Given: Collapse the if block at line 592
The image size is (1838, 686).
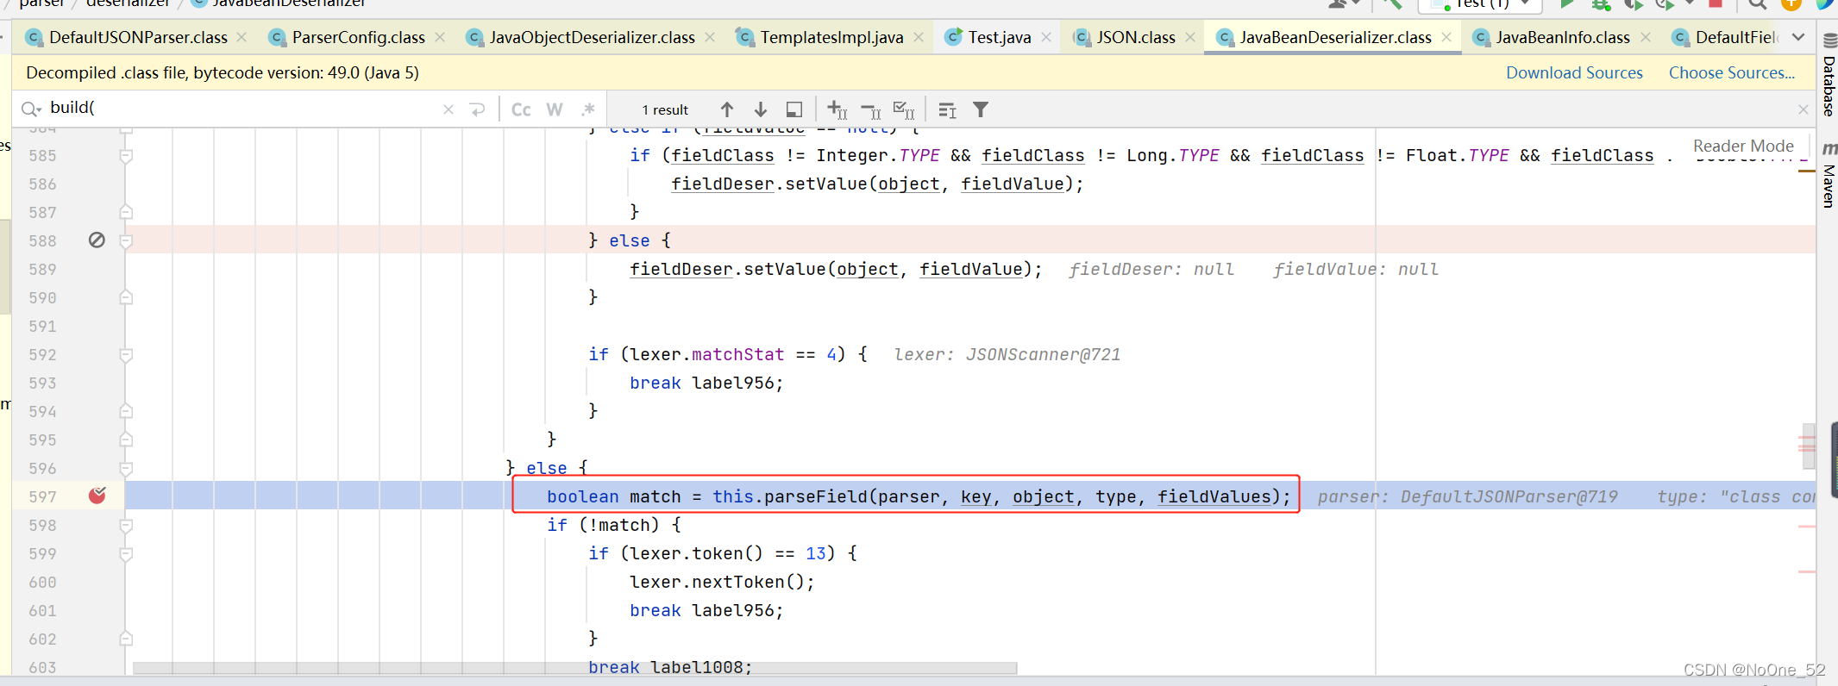Looking at the screenshot, I should coord(126,355).
